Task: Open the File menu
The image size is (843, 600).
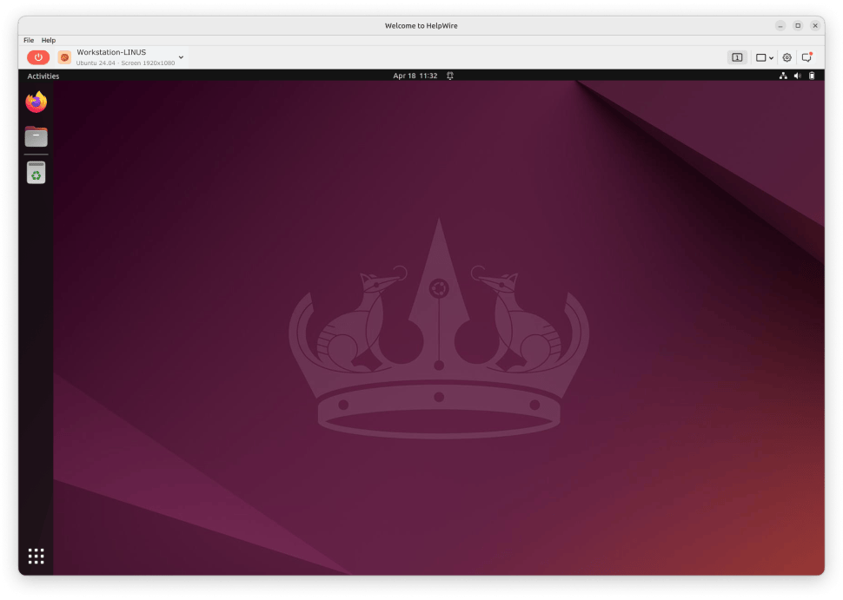Action: [x=29, y=40]
